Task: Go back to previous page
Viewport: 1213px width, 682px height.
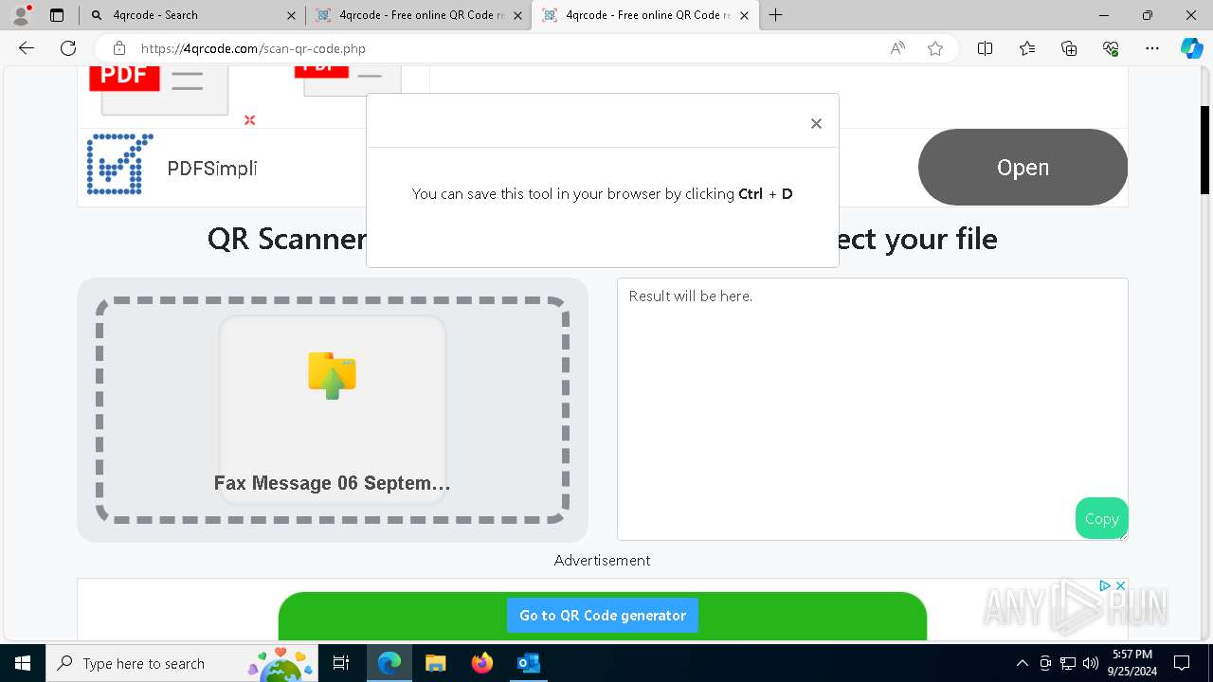Action: tap(27, 48)
